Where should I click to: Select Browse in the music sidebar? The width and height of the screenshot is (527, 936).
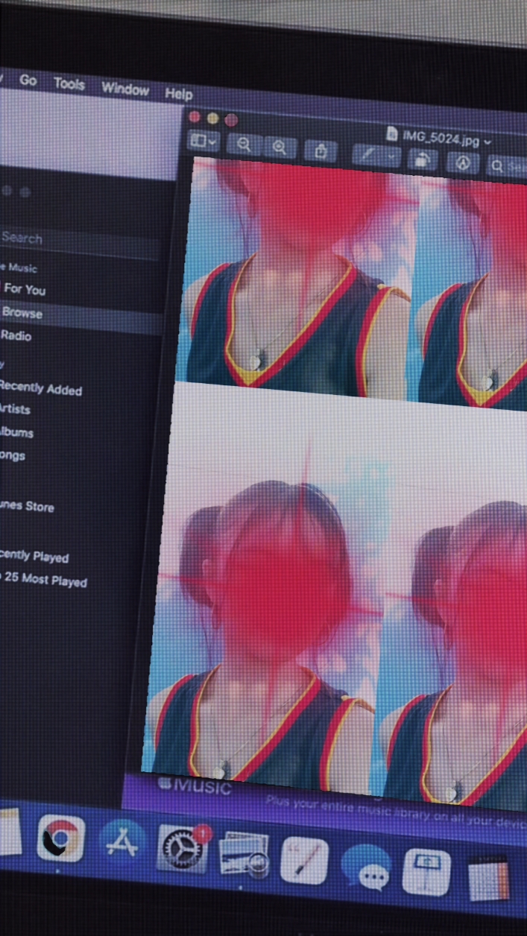22,313
